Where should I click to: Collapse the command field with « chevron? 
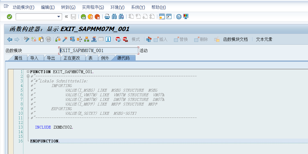66,17
